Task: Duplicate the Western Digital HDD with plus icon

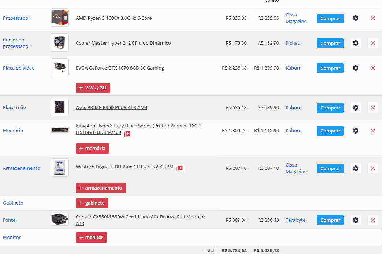Action: [179, 168]
